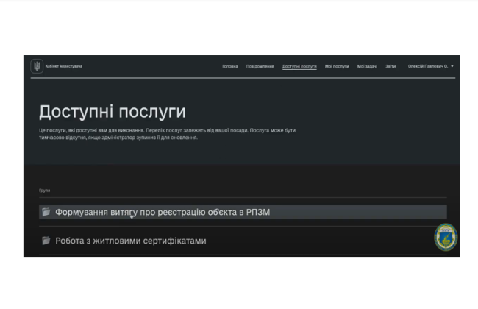Open the Кабінет користувача home link
478x309 pixels.
coord(64,66)
